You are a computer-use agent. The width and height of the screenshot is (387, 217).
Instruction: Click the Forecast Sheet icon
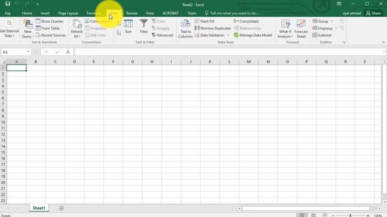pos(301,29)
